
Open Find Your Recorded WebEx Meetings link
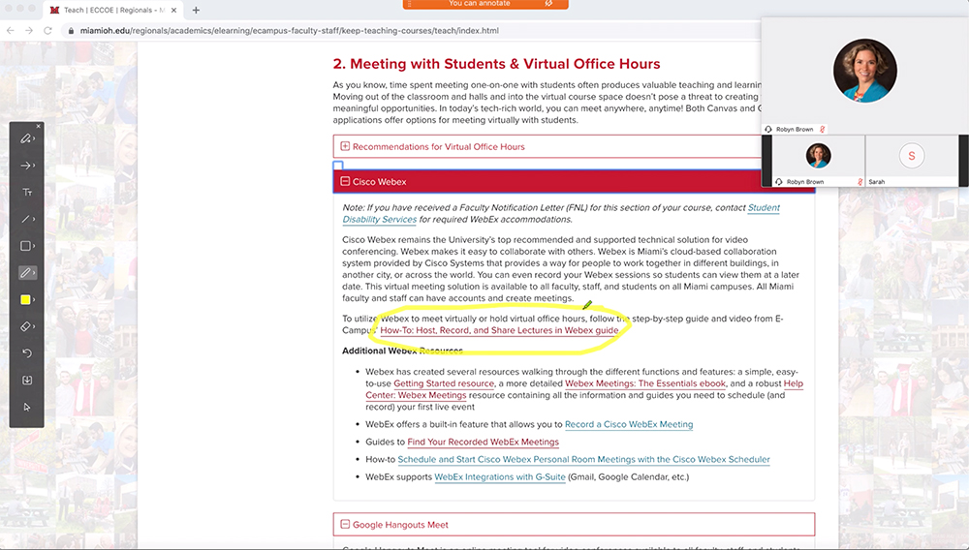(483, 442)
